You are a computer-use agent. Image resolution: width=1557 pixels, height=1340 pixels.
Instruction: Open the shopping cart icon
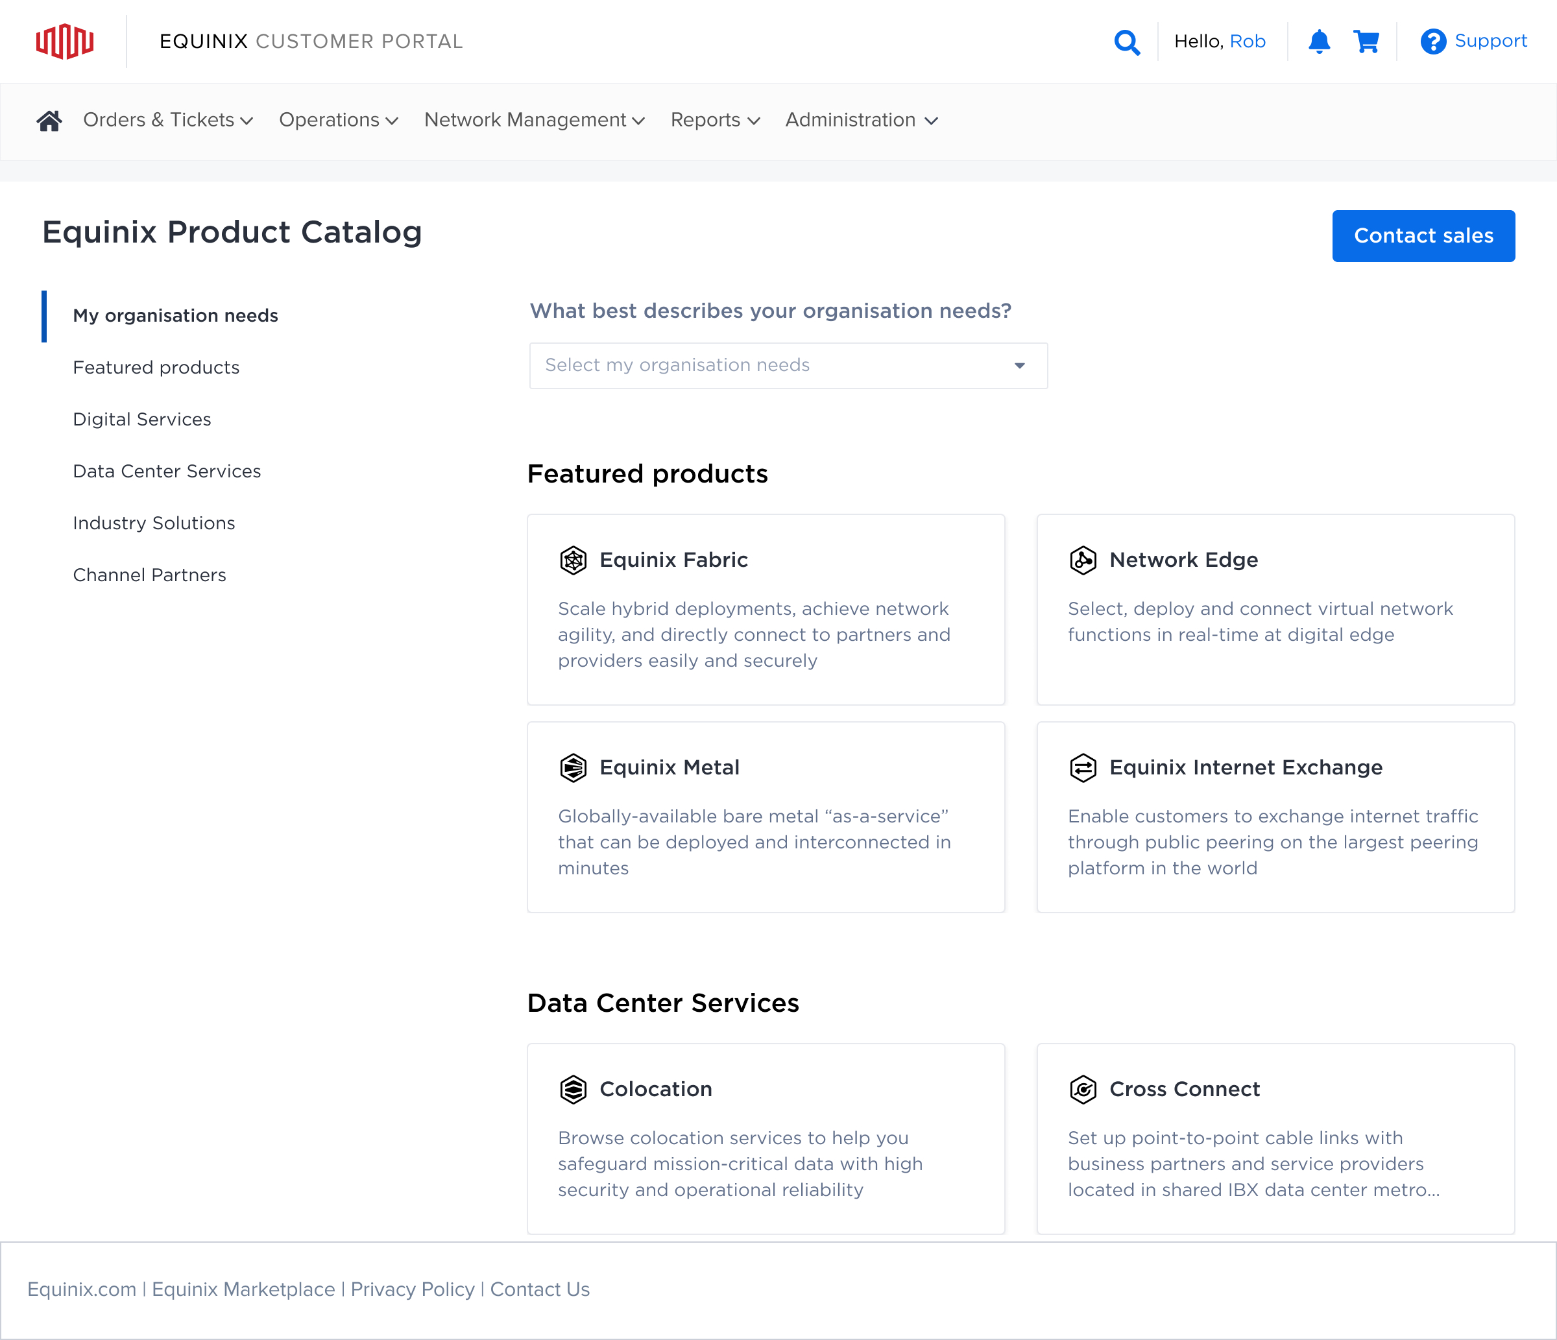[1366, 42]
